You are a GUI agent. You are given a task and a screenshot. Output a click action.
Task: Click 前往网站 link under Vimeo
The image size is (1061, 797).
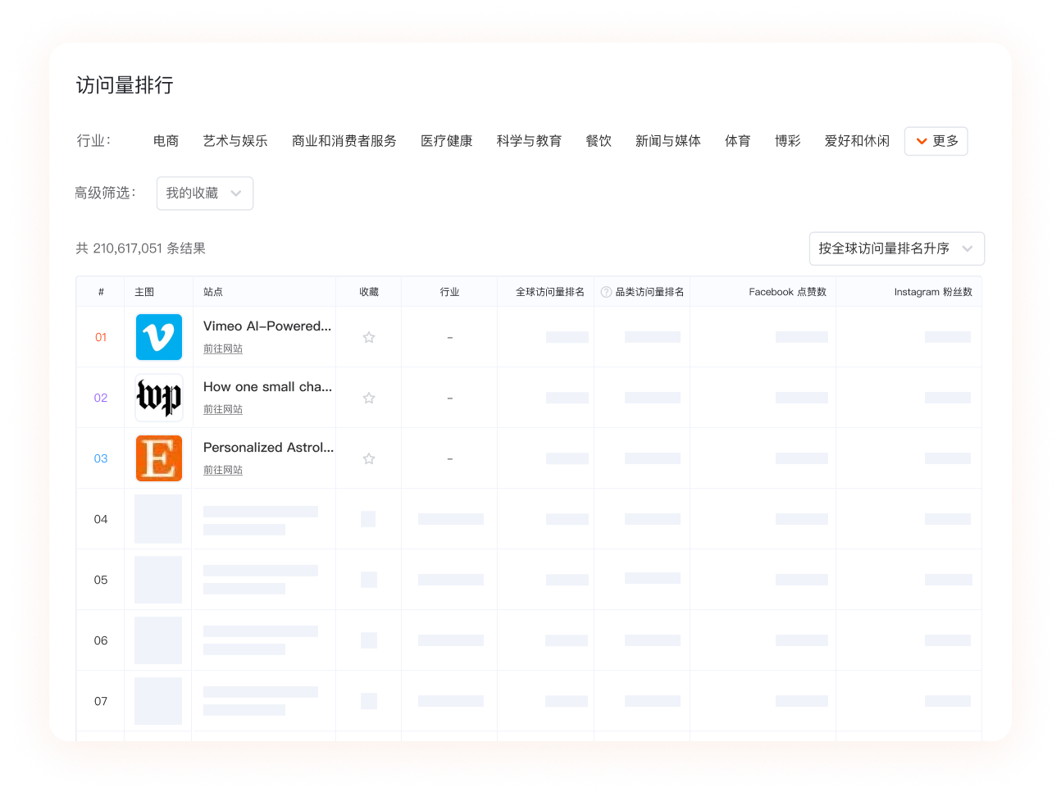[x=223, y=349]
